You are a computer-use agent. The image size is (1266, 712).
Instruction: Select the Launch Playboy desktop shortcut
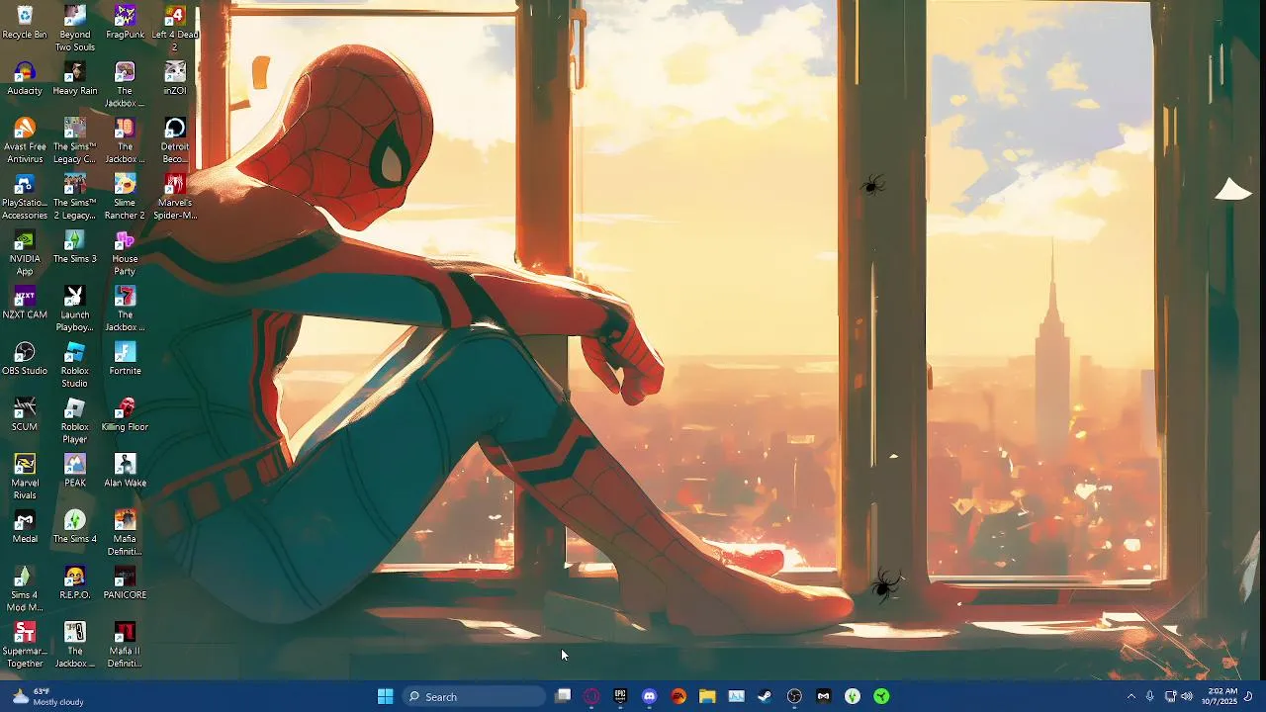coord(75,310)
